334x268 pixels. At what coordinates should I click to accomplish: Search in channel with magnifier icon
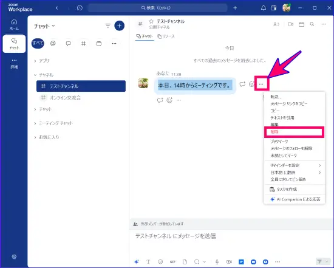[312, 24]
